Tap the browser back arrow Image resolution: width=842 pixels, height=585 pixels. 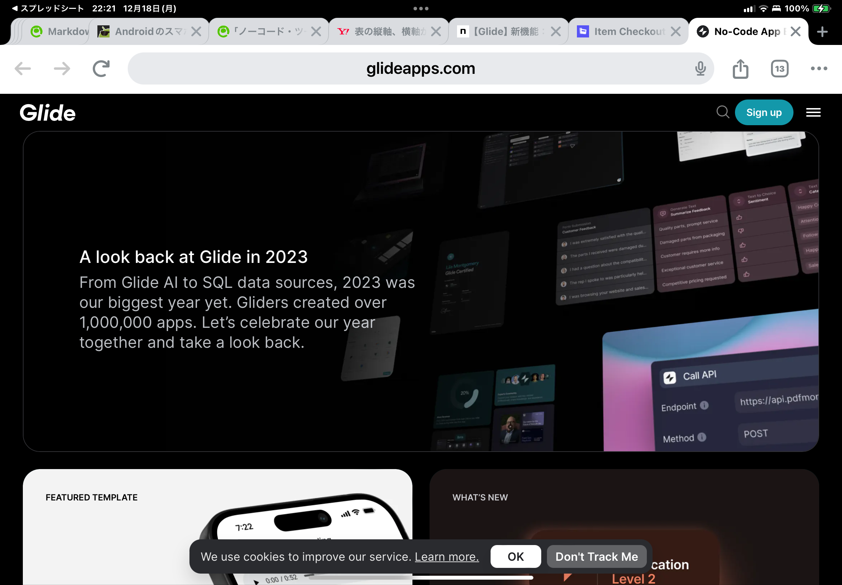(23, 68)
